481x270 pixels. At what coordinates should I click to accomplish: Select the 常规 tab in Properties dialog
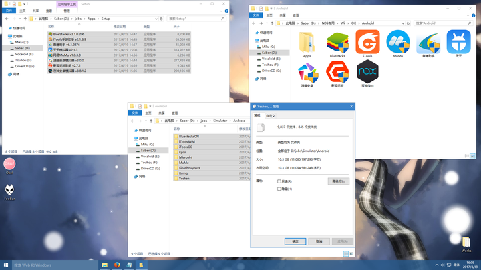click(257, 115)
